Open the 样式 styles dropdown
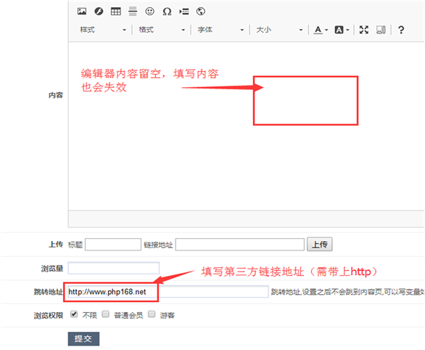The height and width of the screenshot is (350, 425). click(103, 30)
